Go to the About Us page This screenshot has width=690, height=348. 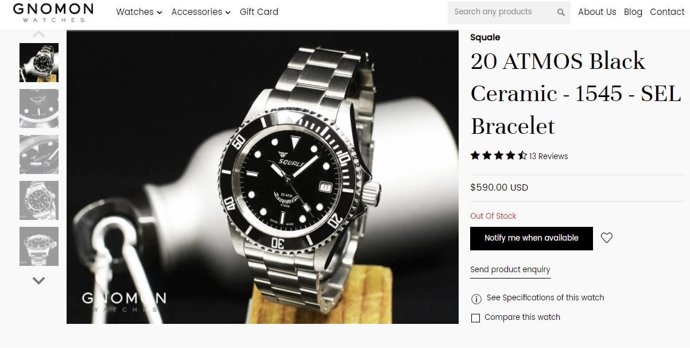[597, 11]
